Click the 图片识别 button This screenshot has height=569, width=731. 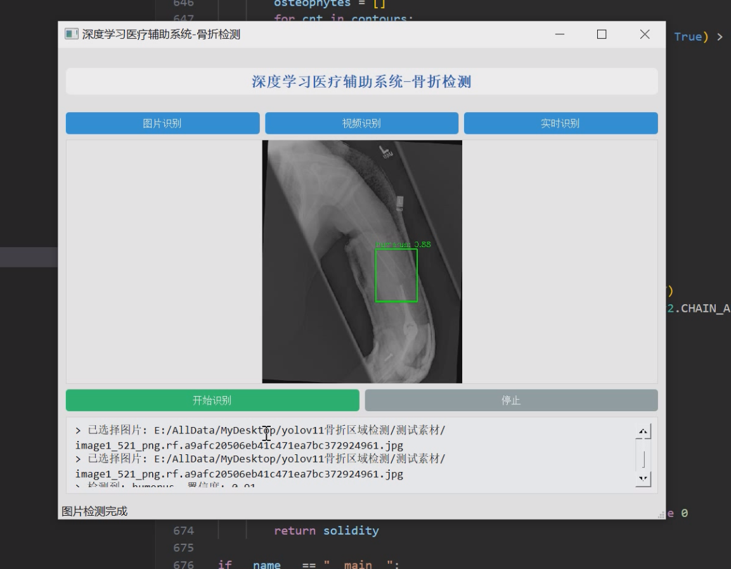(x=162, y=123)
